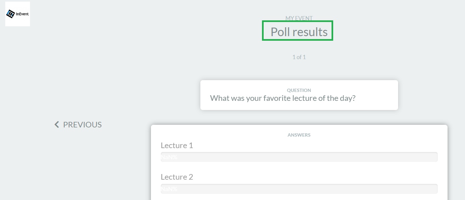Select the Poll results heading
465x200 pixels.
point(299,32)
